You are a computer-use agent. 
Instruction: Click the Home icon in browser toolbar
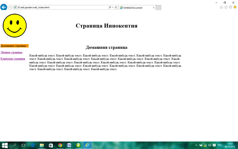click(221, 7)
